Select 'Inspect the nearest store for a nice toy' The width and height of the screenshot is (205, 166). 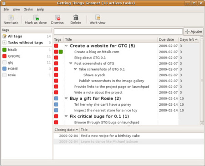(106, 110)
